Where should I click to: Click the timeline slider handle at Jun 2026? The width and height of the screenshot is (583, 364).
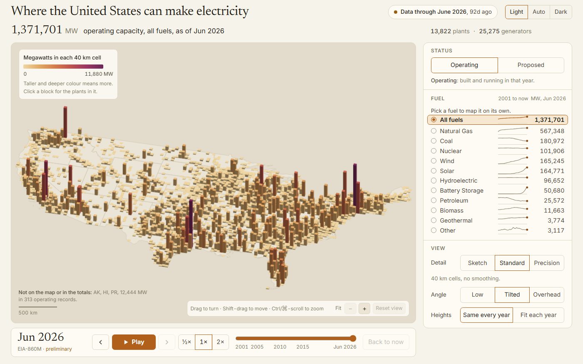click(353, 338)
